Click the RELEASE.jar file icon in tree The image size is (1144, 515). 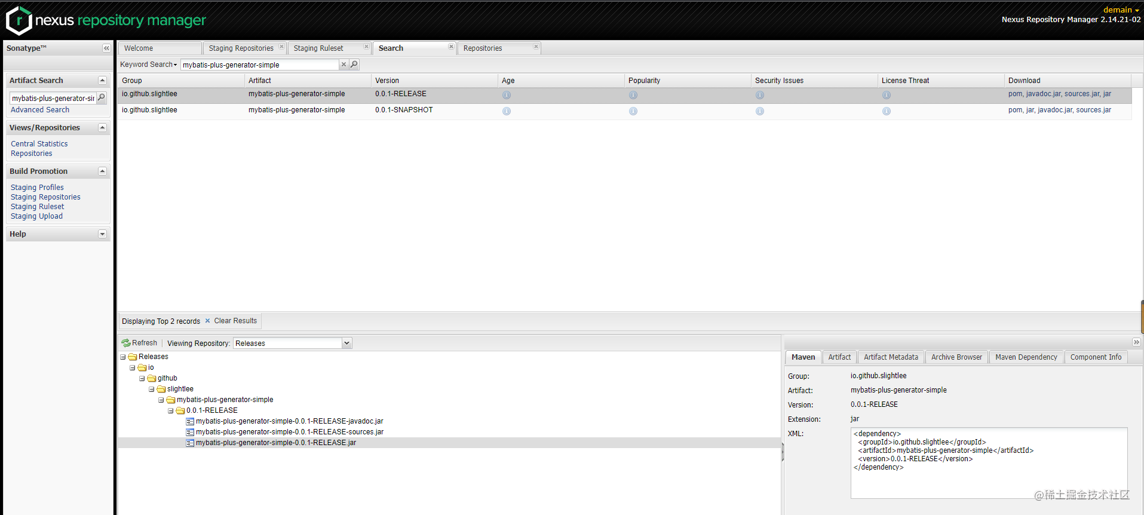click(x=190, y=443)
